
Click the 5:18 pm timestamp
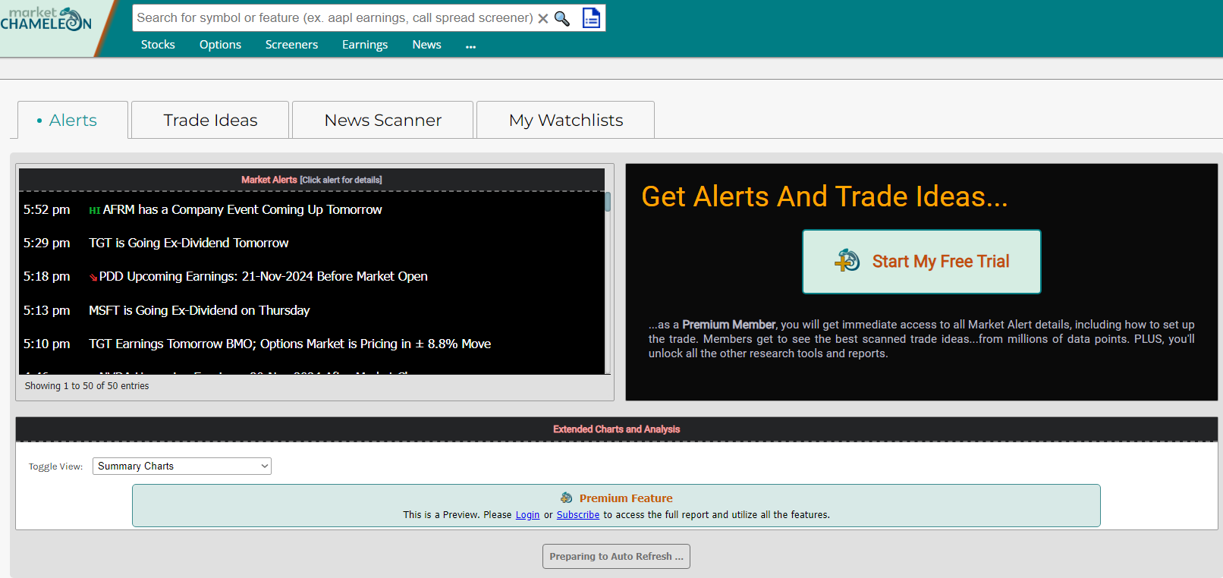(x=46, y=276)
